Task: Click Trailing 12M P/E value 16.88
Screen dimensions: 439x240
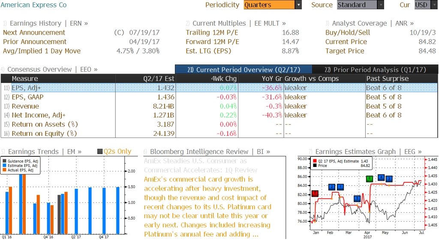Action: [291, 32]
